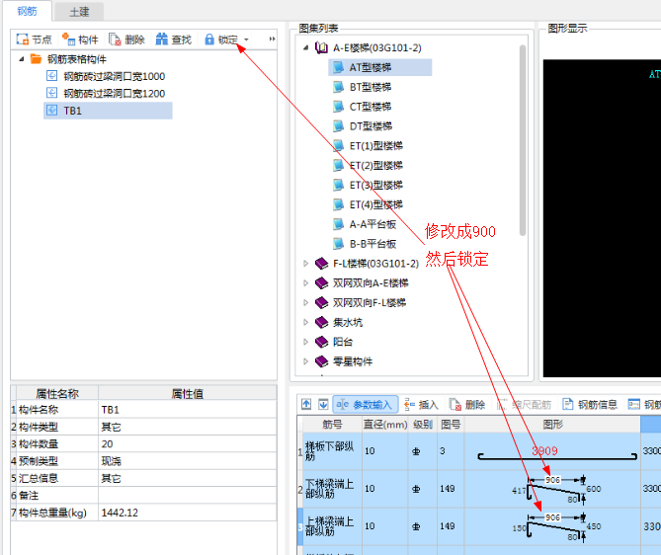Click the 查找 (find) binoculars icon
Screen dimensions: 661x555
point(161,40)
